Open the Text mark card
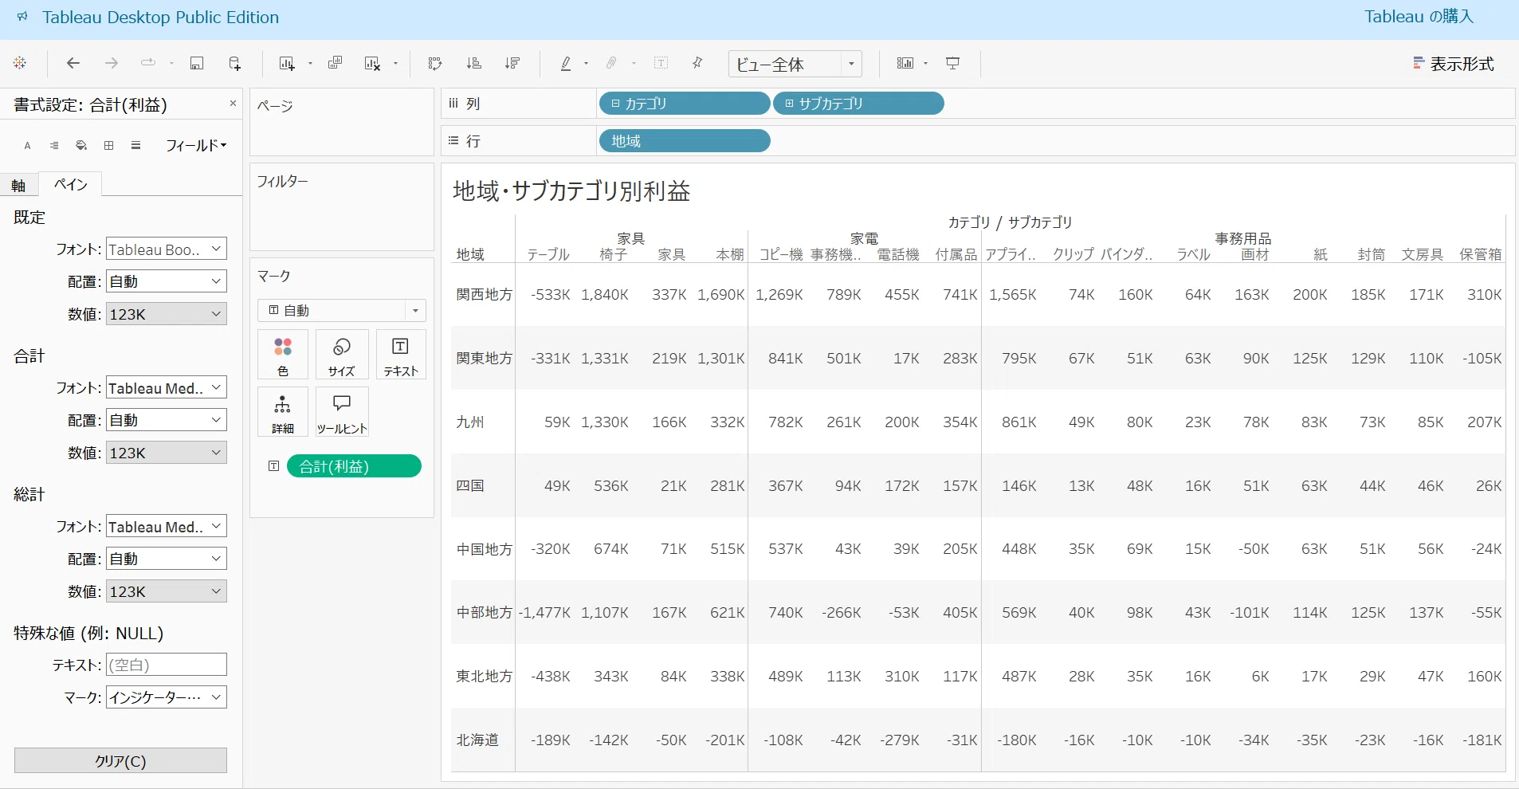Viewport: 1519px width, 789px height. (401, 355)
